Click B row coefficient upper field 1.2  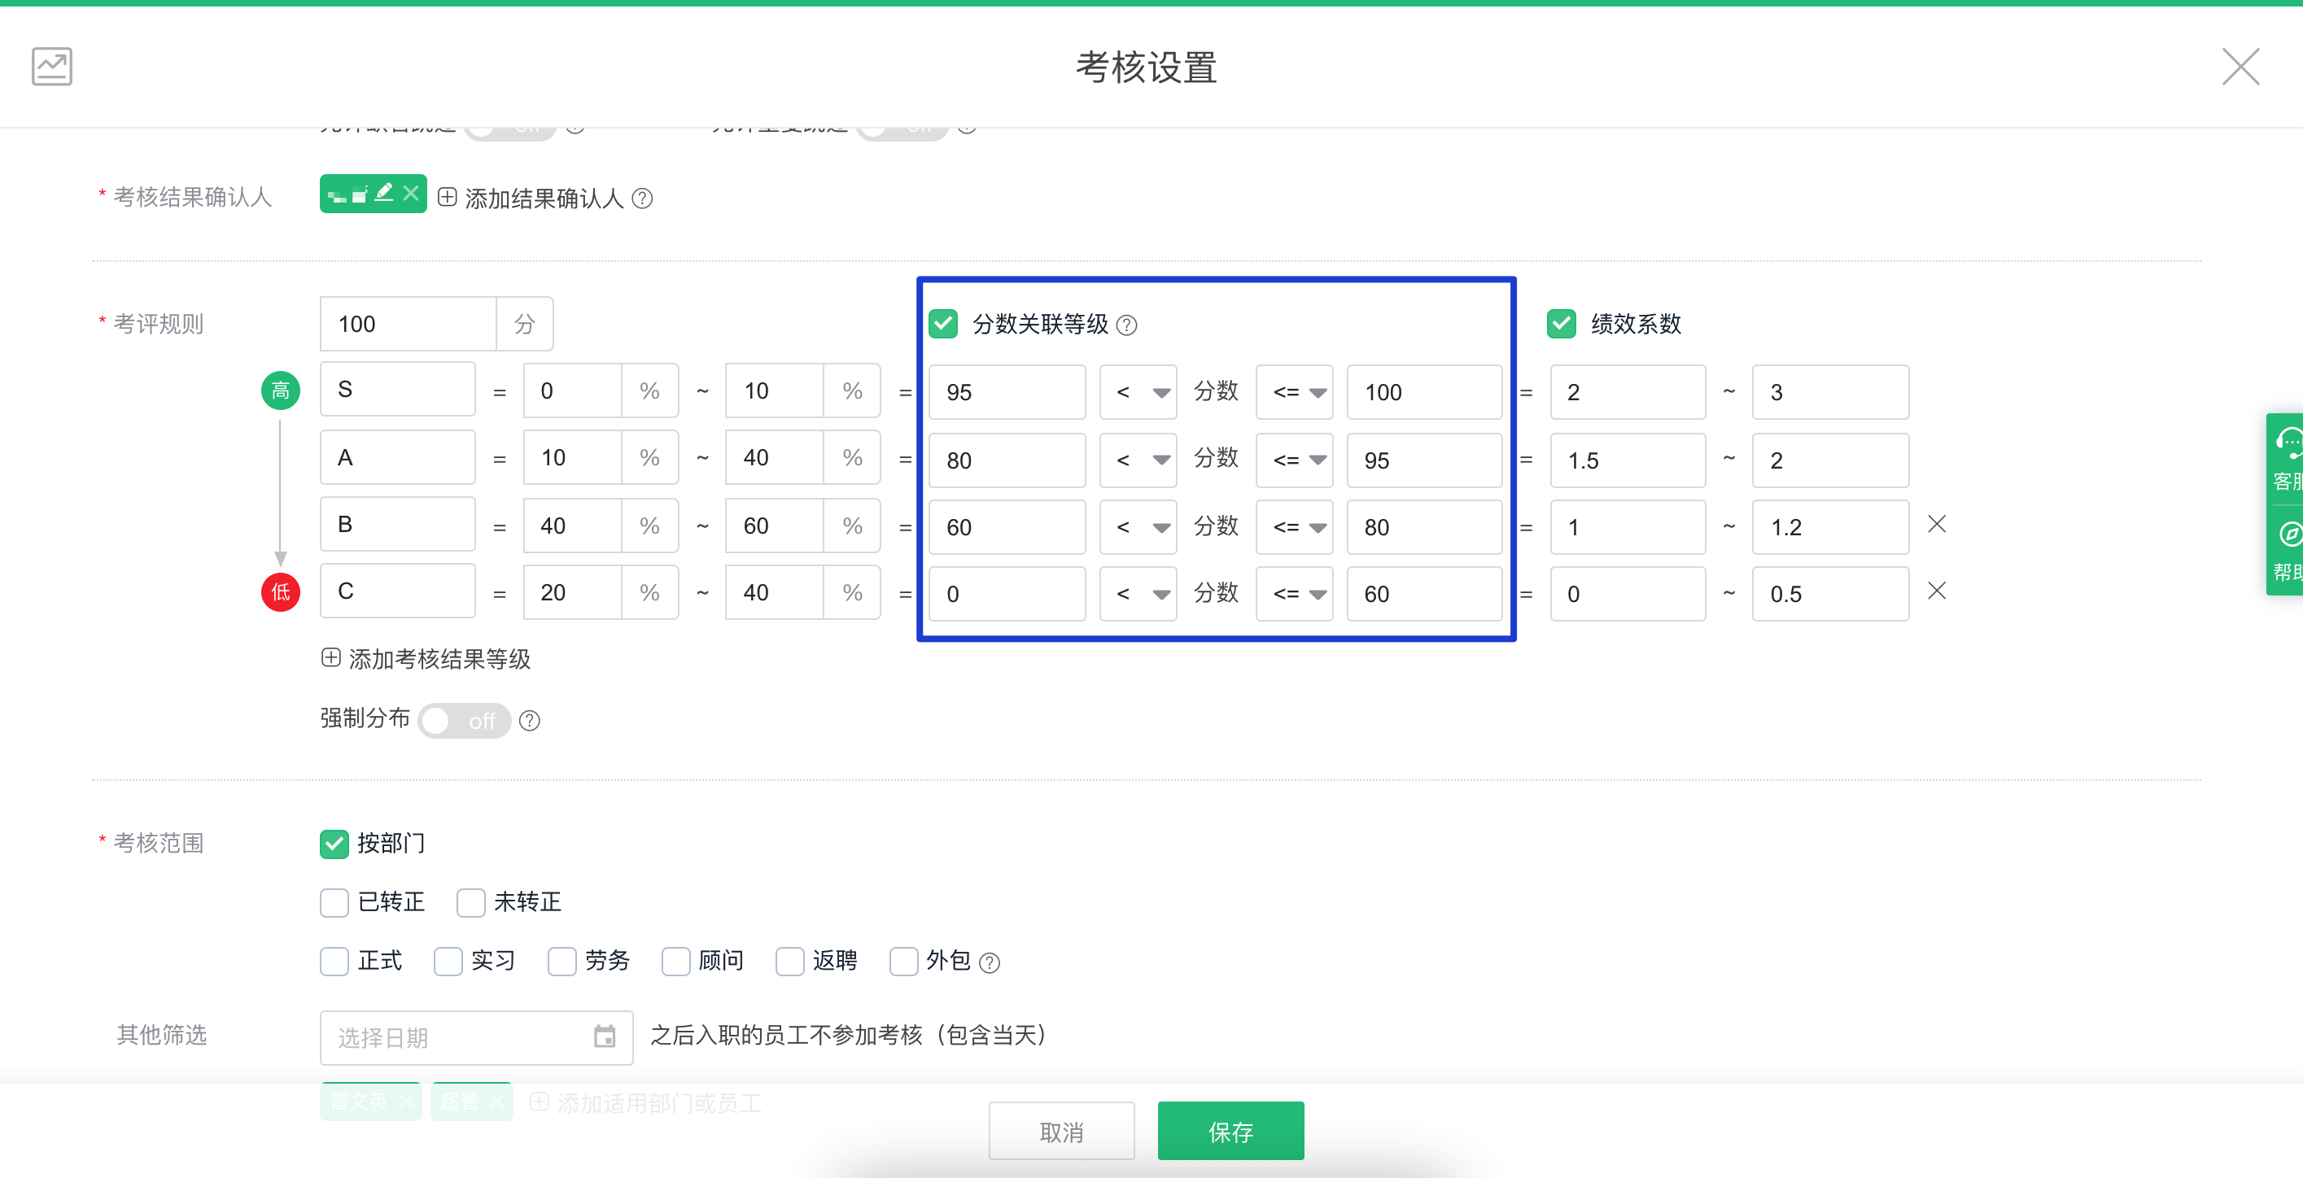coord(1830,527)
